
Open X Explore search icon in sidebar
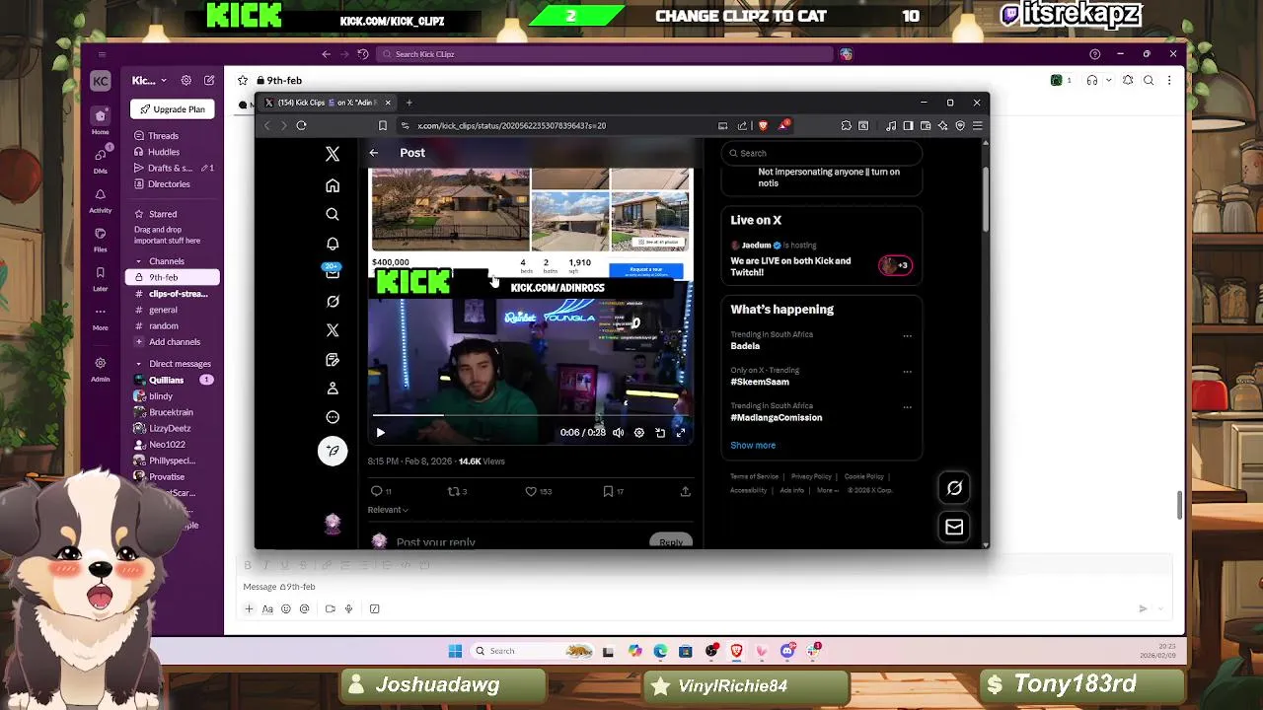333,214
